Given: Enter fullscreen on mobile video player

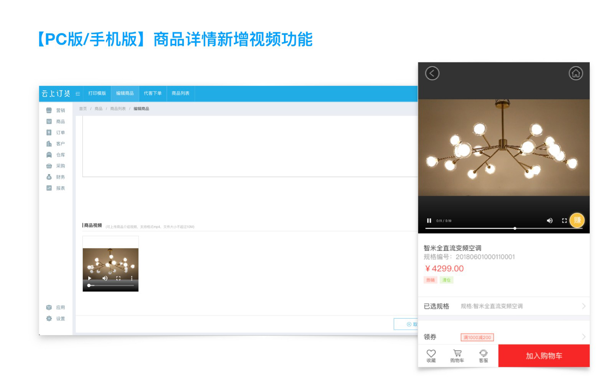Looking at the screenshot, I should coord(564,221).
